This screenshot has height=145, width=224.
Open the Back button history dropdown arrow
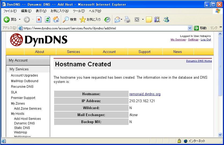20,20
